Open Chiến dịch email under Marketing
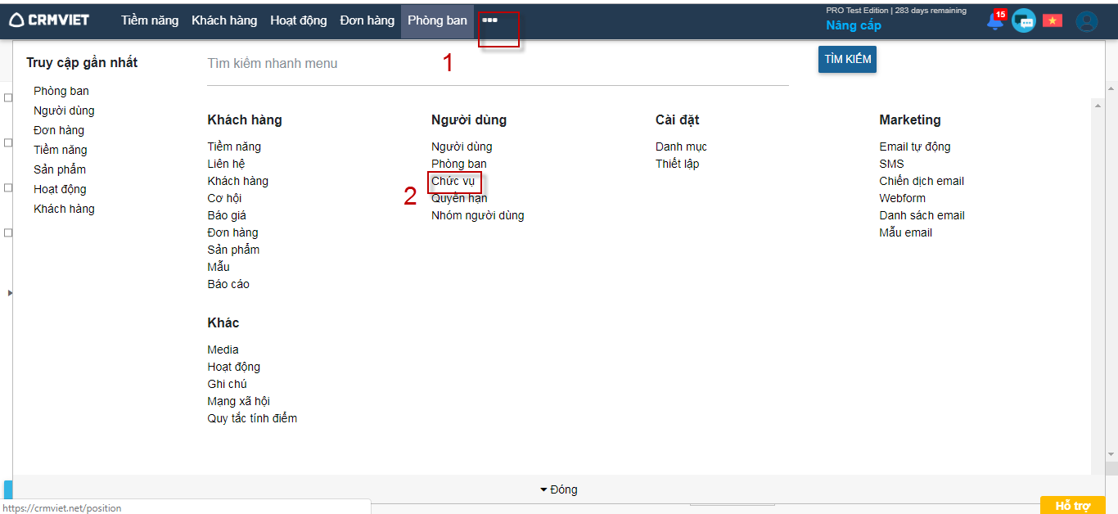This screenshot has height=514, width=1118. click(x=922, y=181)
